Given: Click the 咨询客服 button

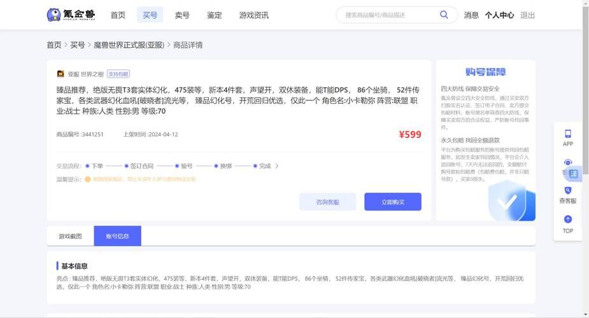Looking at the screenshot, I should click(327, 202).
